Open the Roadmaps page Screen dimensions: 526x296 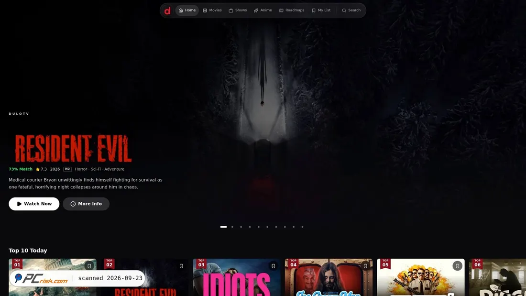(292, 11)
